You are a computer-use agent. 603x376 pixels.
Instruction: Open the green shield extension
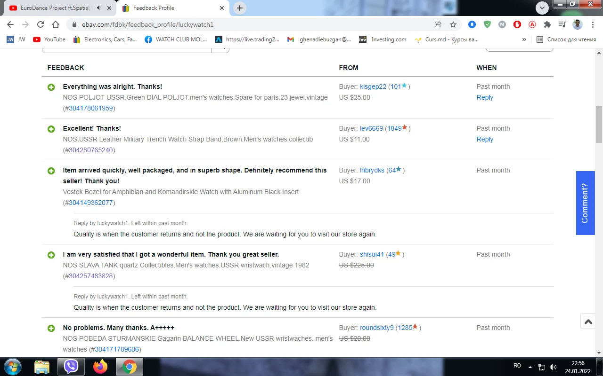(487, 24)
